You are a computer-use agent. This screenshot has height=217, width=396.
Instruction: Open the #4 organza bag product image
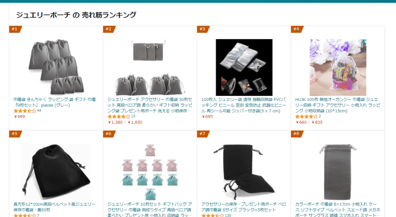coord(338,67)
